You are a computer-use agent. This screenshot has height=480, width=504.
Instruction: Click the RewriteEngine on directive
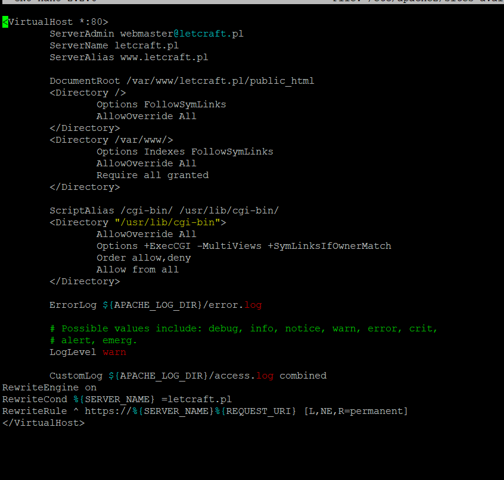tap(49, 387)
